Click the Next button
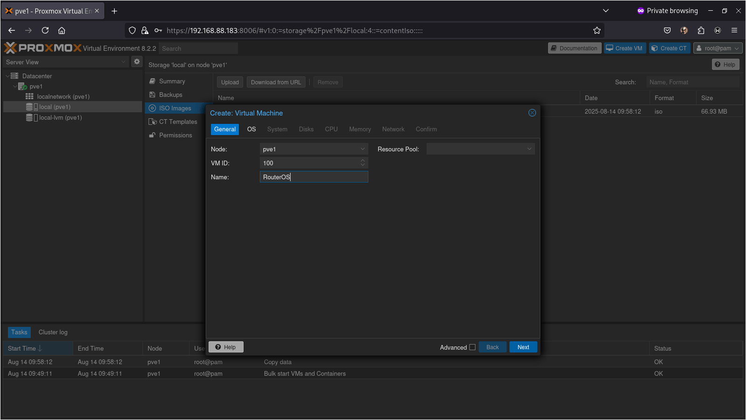This screenshot has height=420, width=746. [523, 347]
